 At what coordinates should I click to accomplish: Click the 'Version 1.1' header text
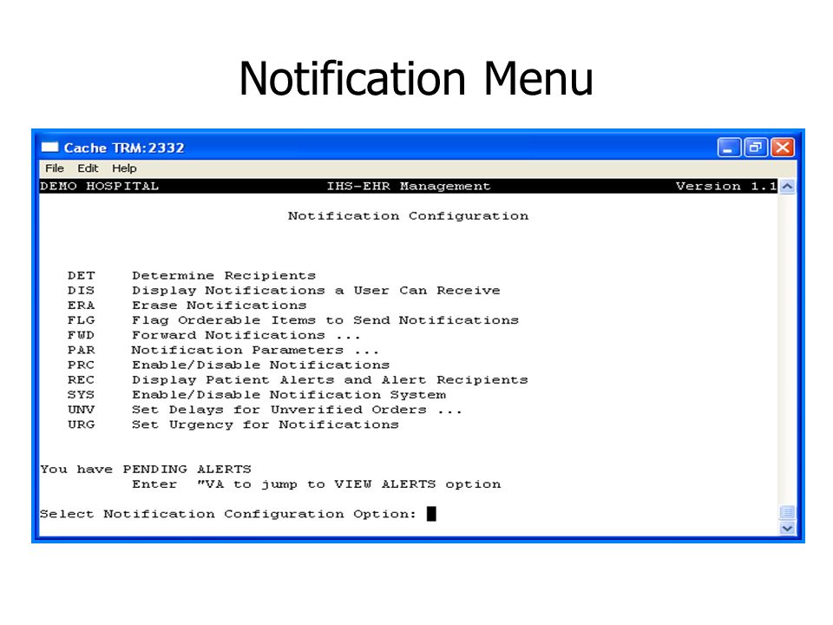725,186
